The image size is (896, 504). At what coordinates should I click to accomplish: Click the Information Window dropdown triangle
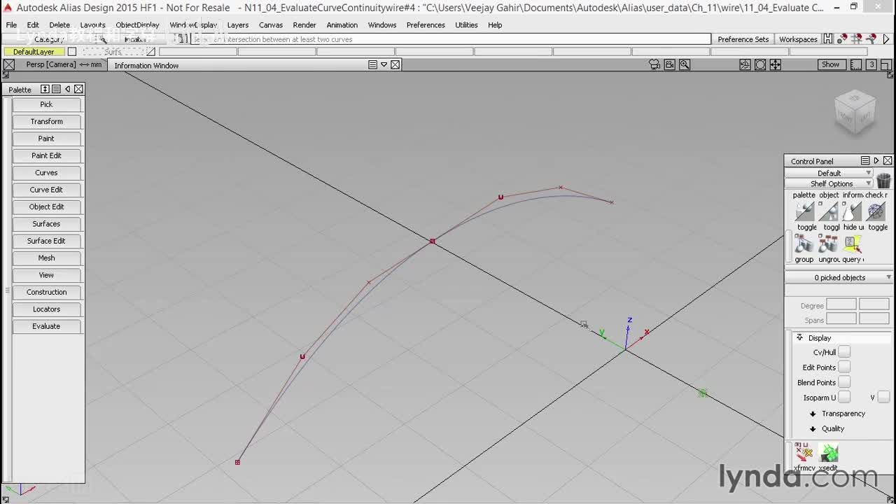click(x=384, y=64)
